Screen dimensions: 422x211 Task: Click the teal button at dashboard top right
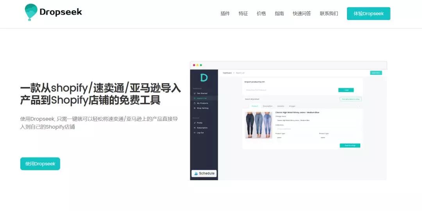click(x=376, y=73)
